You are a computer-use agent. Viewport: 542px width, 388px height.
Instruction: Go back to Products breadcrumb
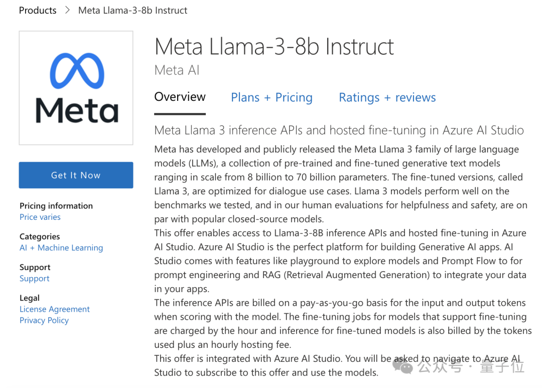point(38,11)
